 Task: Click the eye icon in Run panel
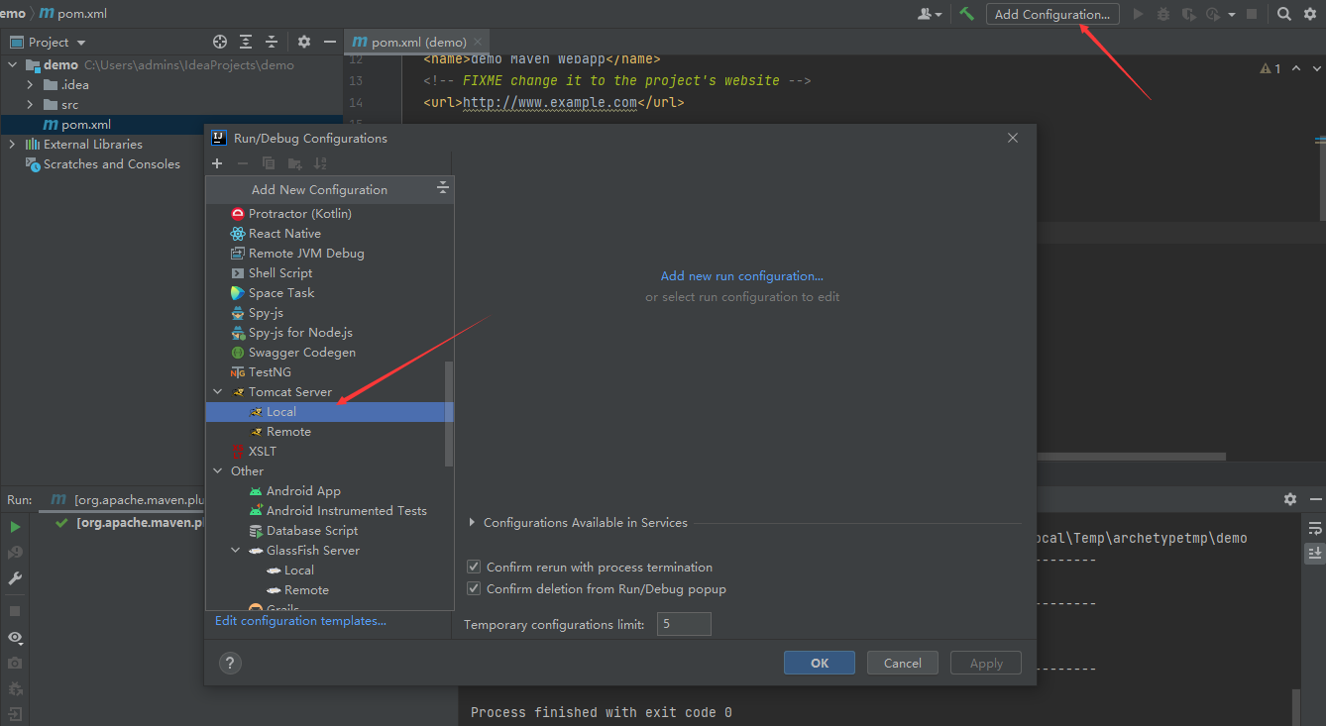click(x=15, y=638)
